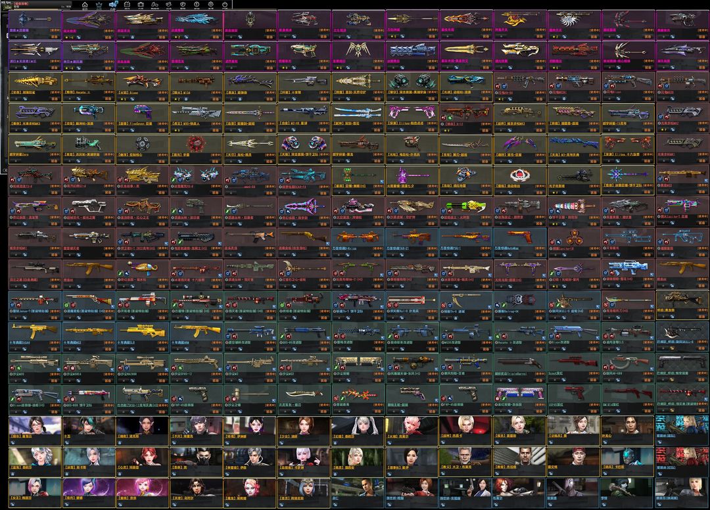710x510 pixels.
Task: Choose the red bandana male character
Action: [x=574, y=462]
